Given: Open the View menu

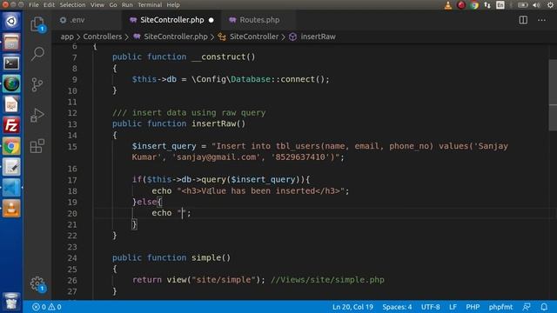Looking at the screenshot, I should click(97, 5).
